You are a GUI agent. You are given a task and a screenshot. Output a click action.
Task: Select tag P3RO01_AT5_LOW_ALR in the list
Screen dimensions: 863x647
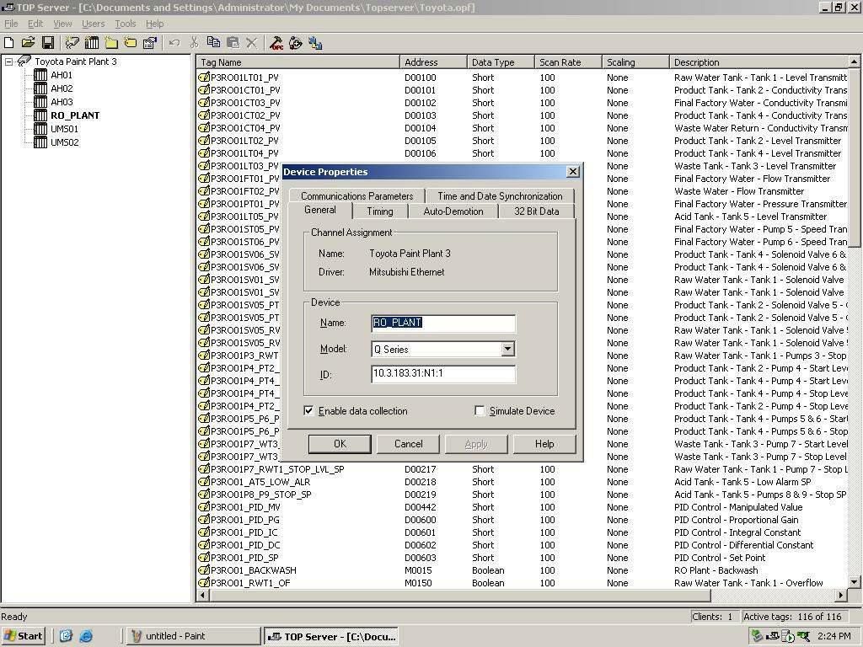(x=260, y=481)
